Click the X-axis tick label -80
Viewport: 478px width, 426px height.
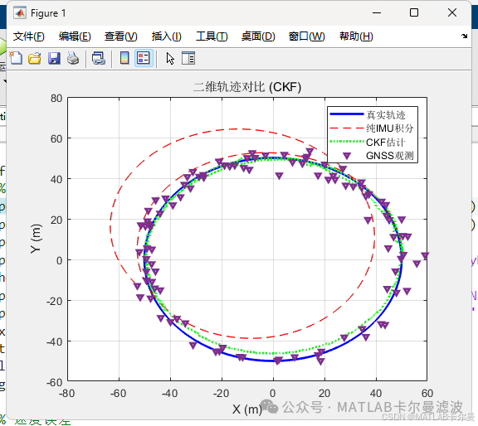66,394
